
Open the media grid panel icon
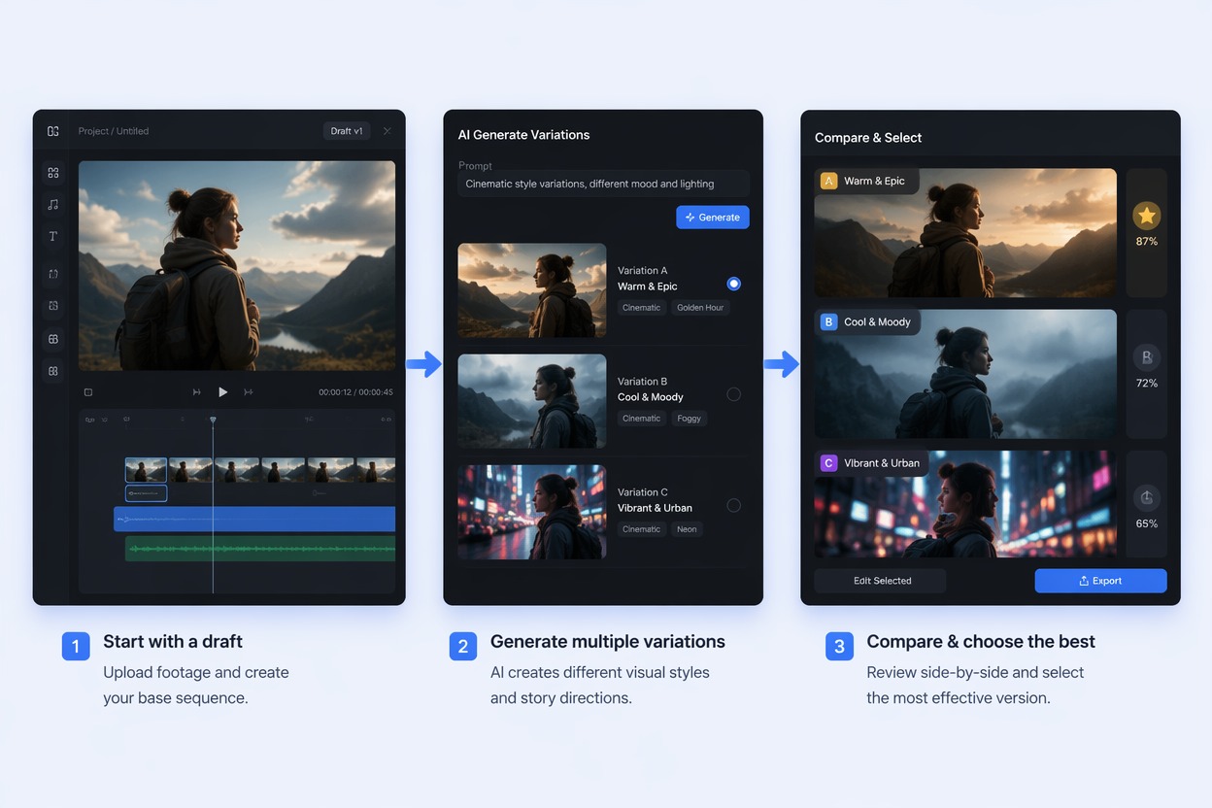pyautogui.click(x=53, y=173)
